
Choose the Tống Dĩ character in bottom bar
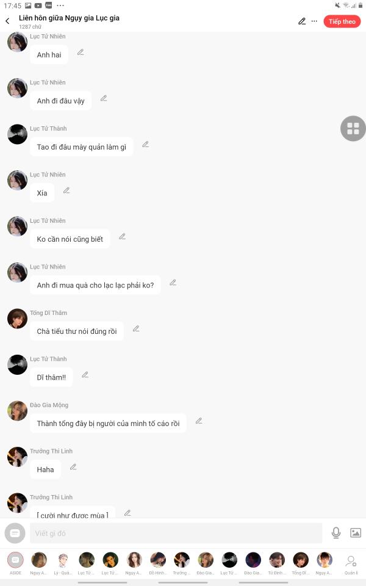pos(301,563)
